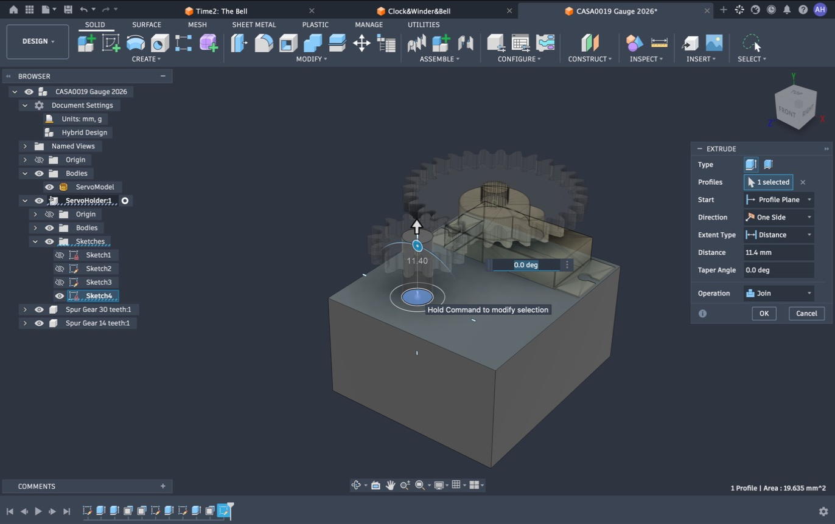Viewport: 835px width, 524px height.
Task: Collapse the Sketches folder
Action: pos(35,242)
